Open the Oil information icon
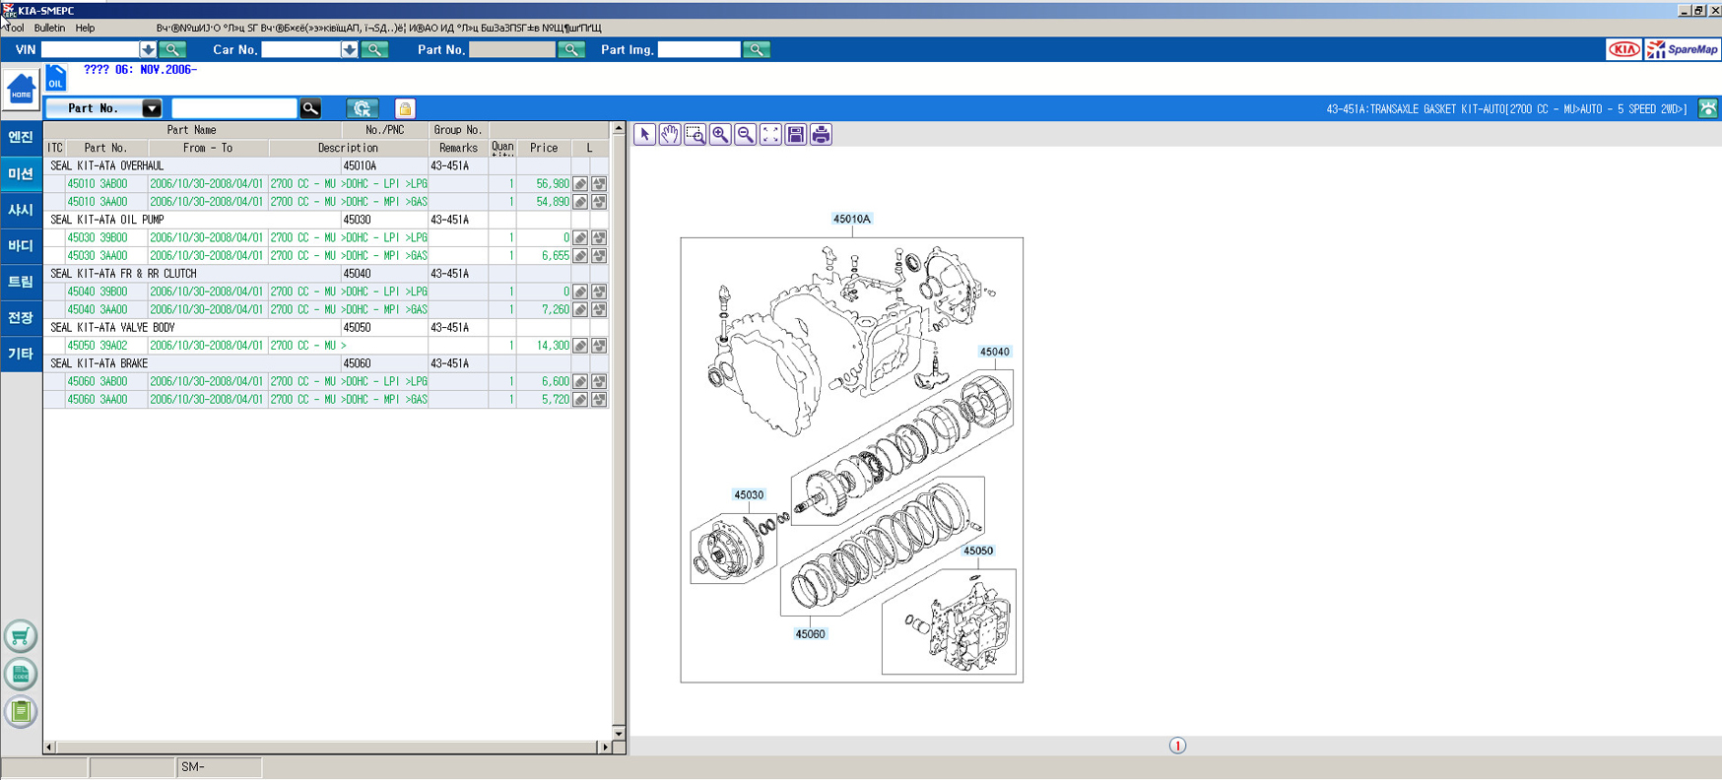Screen dimensions: 1722x780 56,79
